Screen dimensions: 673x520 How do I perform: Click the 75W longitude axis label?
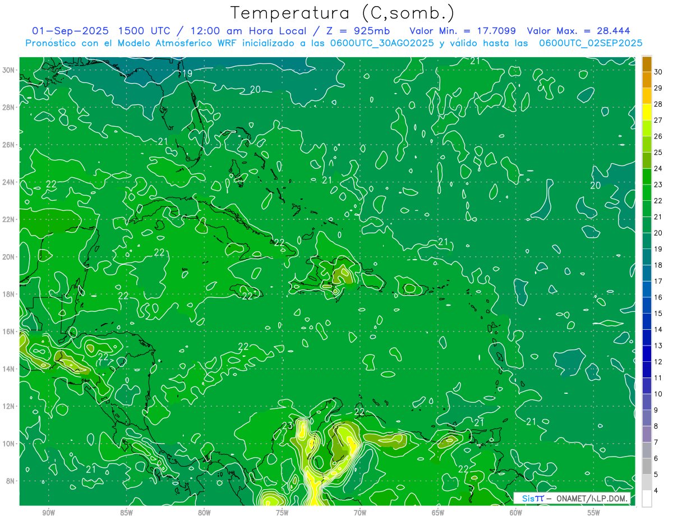click(x=282, y=513)
